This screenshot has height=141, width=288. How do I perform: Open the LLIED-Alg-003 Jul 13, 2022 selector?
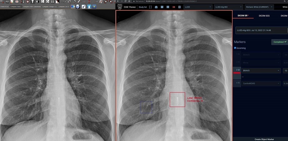tap(262, 30)
